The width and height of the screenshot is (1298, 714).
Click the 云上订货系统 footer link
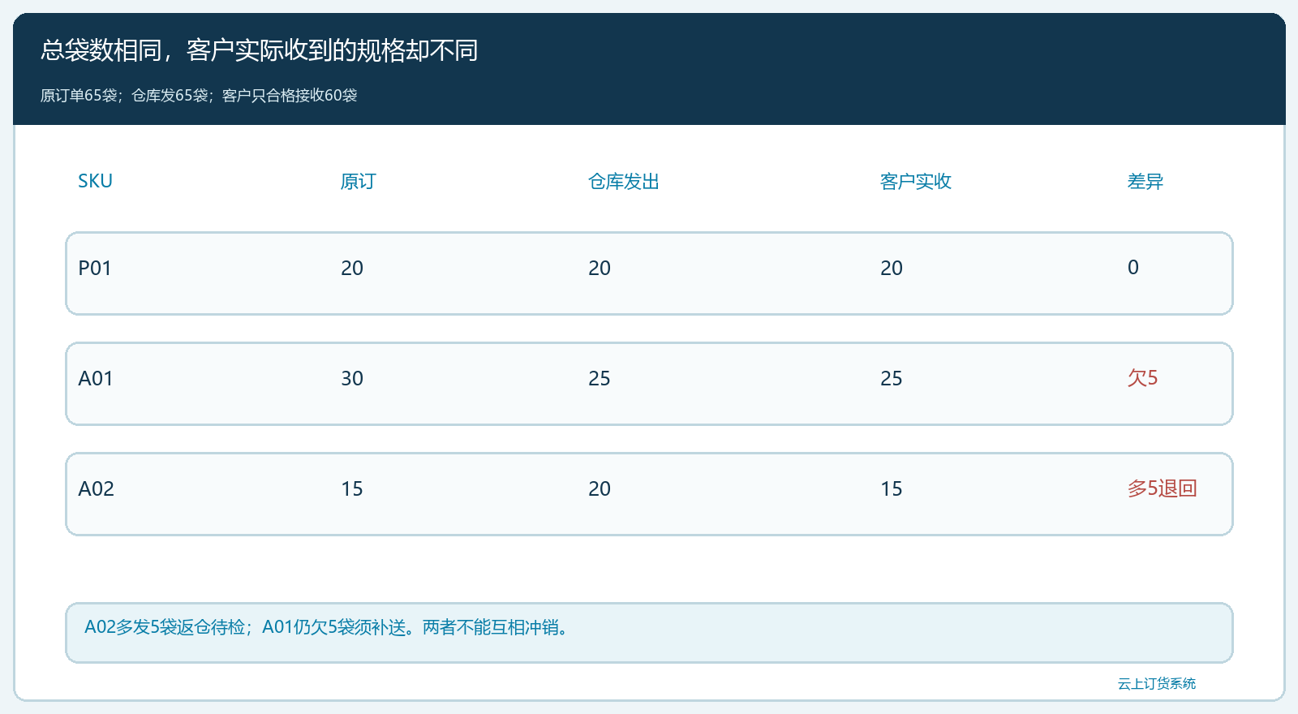pos(1156,683)
